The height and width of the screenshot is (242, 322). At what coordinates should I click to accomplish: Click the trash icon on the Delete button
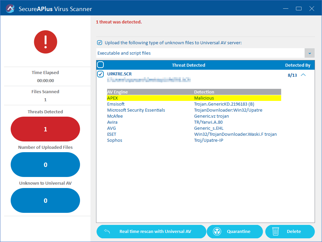(275, 231)
